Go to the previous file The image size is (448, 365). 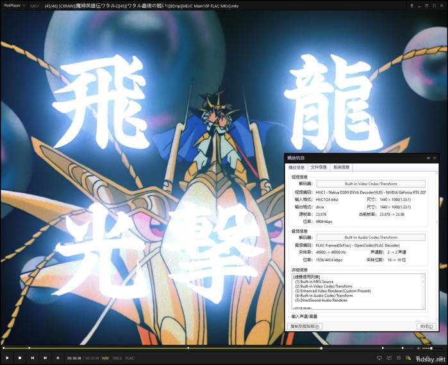click(x=33, y=358)
